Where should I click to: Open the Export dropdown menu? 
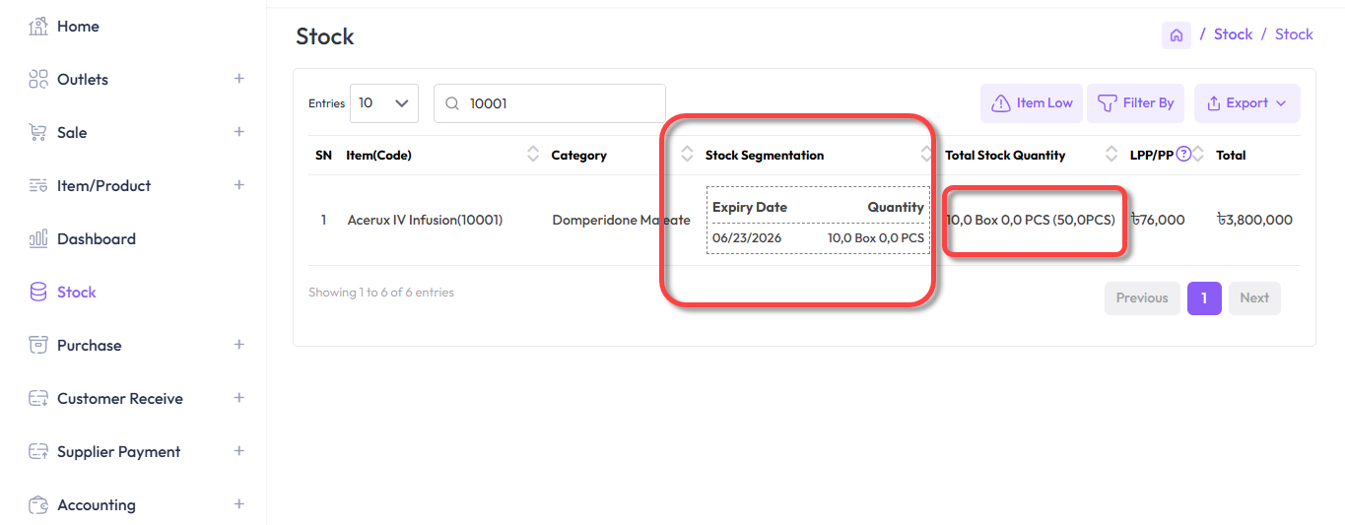coord(1246,103)
